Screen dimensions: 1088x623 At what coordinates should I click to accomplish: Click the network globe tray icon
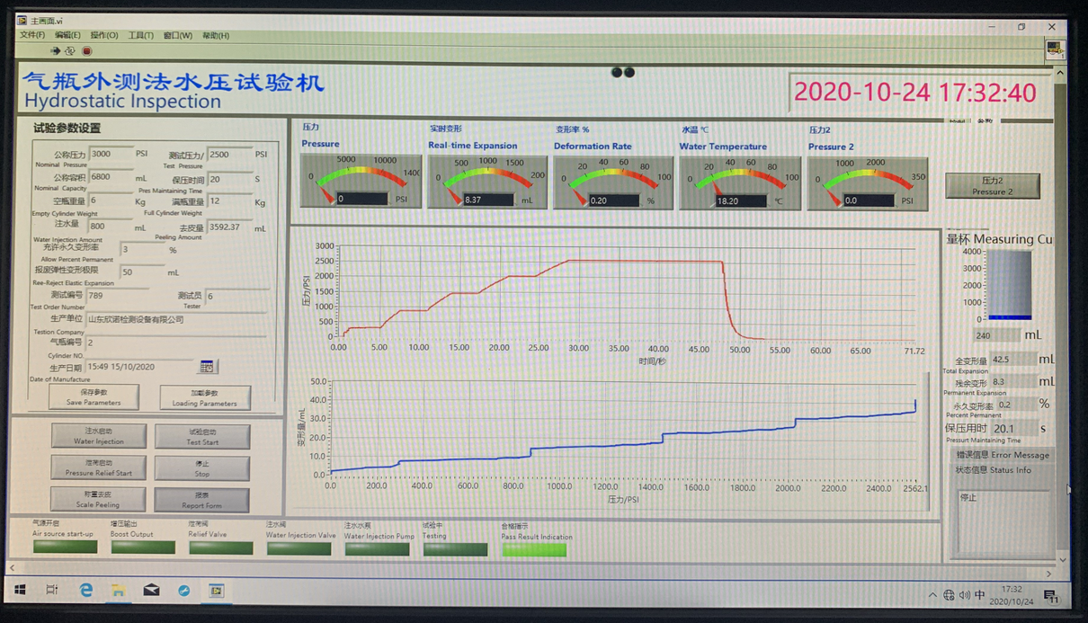click(x=949, y=595)
